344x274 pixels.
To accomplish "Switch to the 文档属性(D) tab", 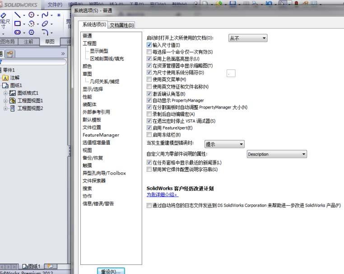I will click(x=122, y=25).
